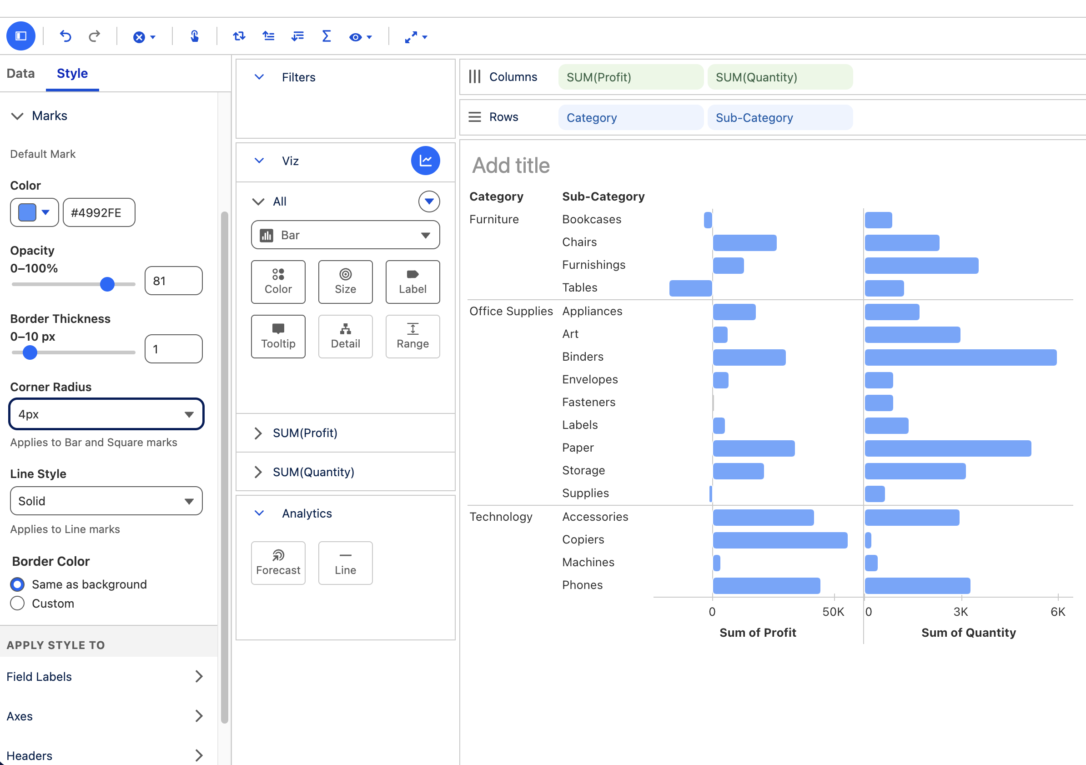Open the Size marks card
Viewport: 1086px width, 765px height.
(345, 282)
